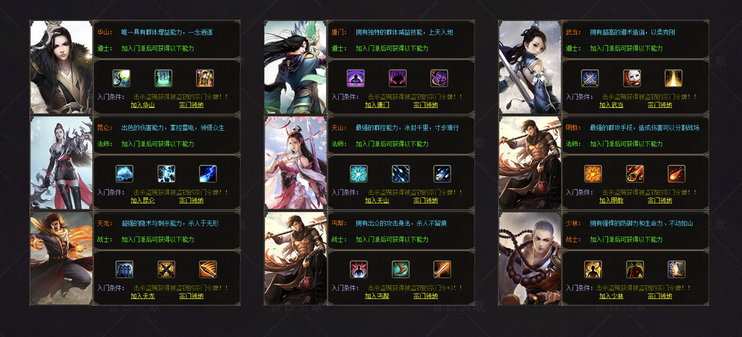This screenshot has height=337, width=742.
Task: Open 宗门领地 link under 唐门
Action: (426, 105)
